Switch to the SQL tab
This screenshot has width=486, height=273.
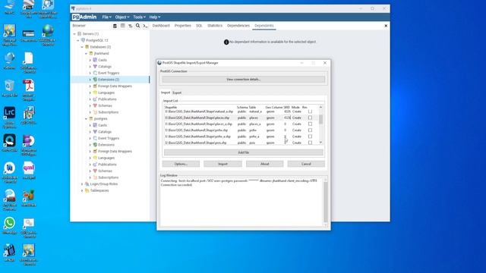(199, 26)
